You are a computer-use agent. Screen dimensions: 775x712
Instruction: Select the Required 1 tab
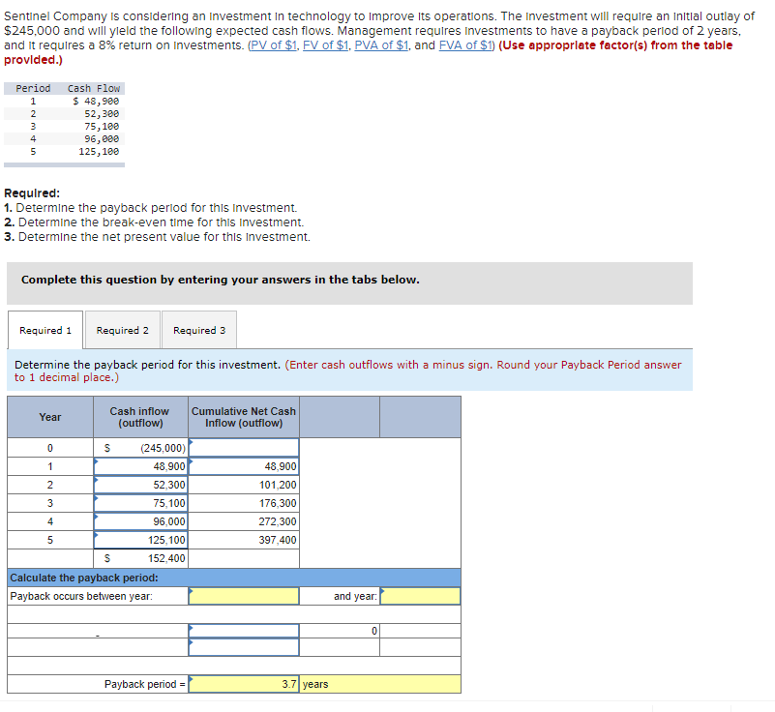coord(45,330)
